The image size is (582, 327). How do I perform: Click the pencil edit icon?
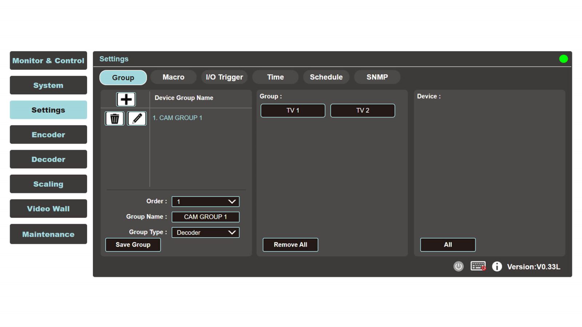137,118
